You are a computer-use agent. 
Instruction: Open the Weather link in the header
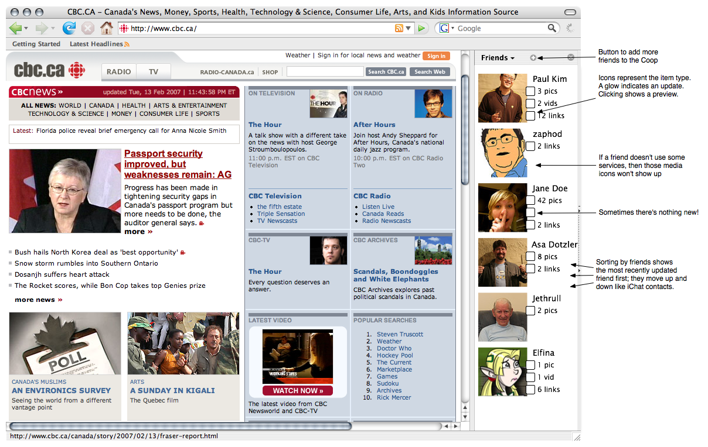[x=298, y=56]
